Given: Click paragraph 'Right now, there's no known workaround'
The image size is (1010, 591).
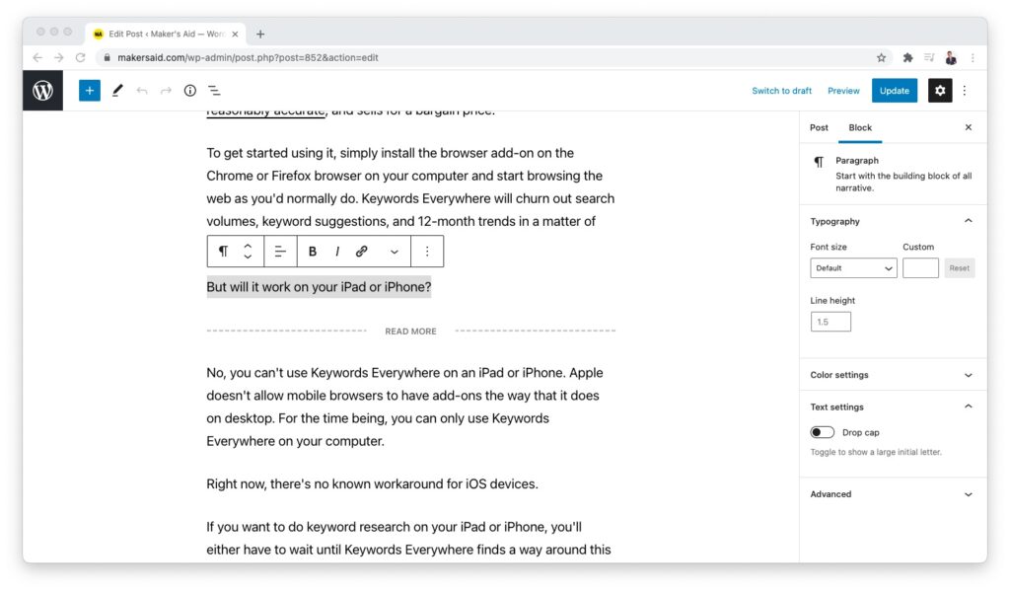Looking at the screenshot, I should coord(372,484).
